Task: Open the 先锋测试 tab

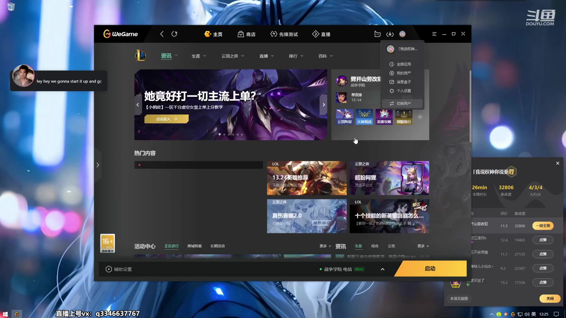Action: (284, 34)
